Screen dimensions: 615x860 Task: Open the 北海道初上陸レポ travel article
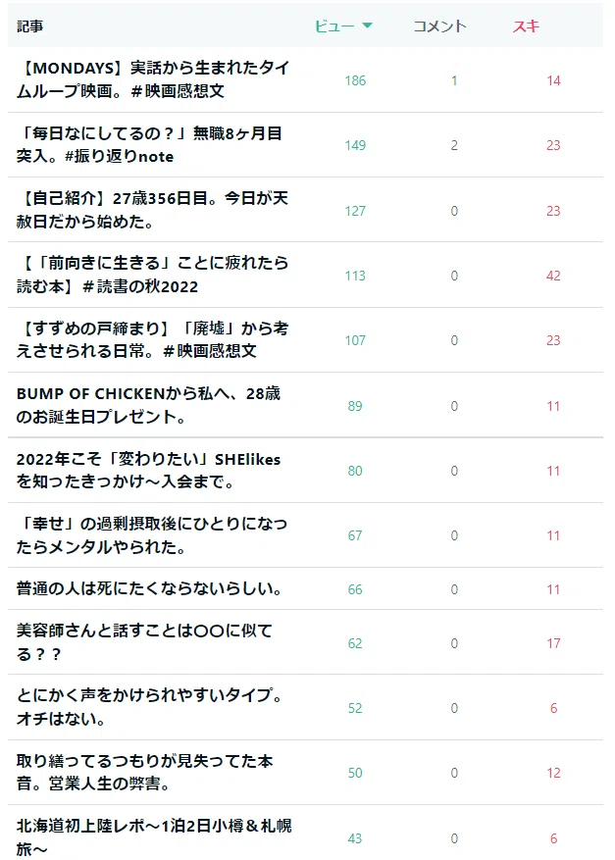point(154,837)
